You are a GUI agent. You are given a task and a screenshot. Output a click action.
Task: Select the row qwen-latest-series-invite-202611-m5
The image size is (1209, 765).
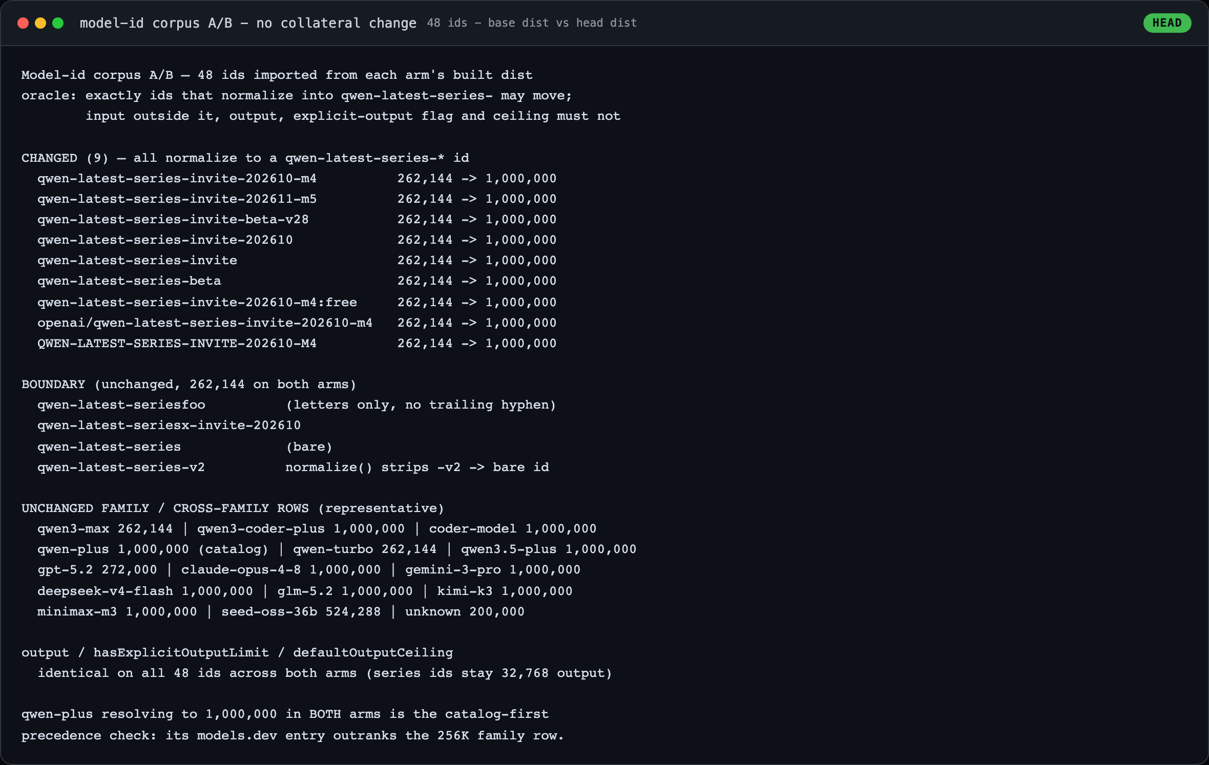coord(297,199)
